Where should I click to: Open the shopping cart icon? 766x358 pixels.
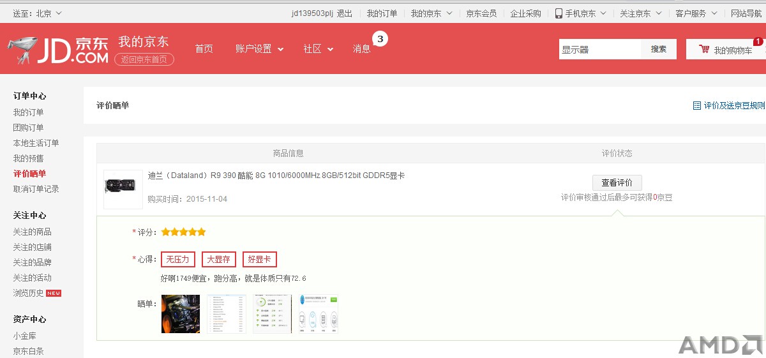point(704,49)
